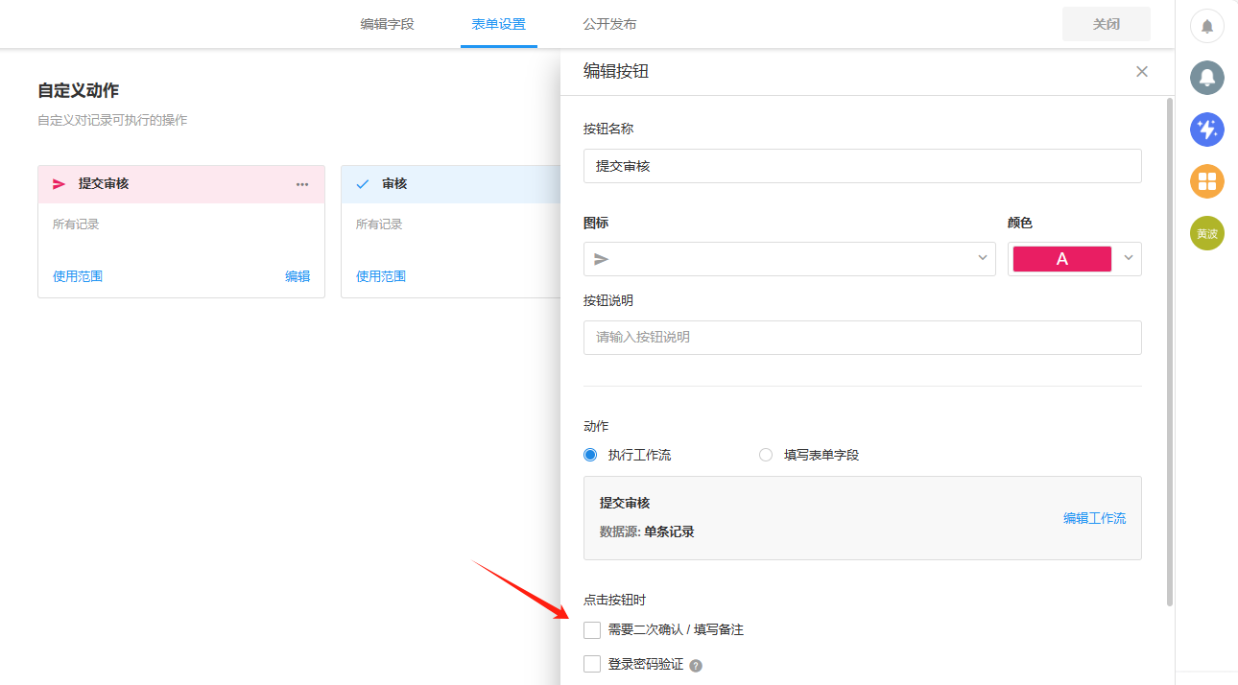
Task: Select the 填写表单字段 radio button
Action: click(x=766, y=455)
